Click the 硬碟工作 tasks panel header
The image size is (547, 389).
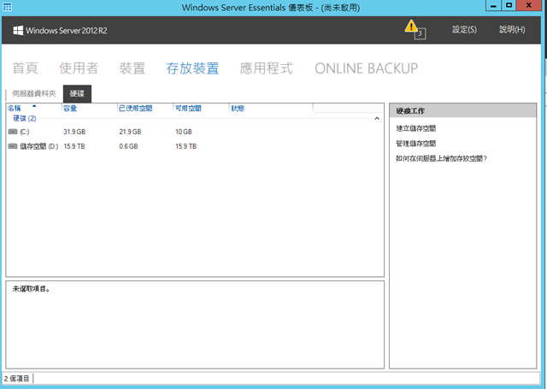pos(463,111)
